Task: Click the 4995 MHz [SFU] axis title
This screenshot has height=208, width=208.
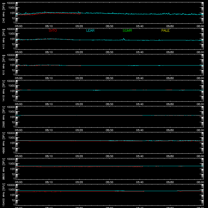Action: point(4,143)
